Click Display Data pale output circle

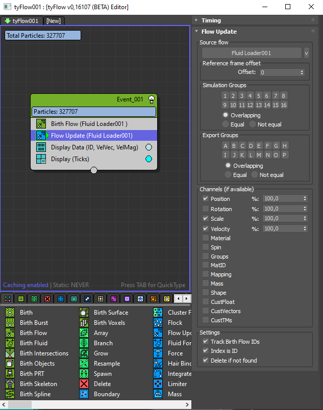(148, 147)
